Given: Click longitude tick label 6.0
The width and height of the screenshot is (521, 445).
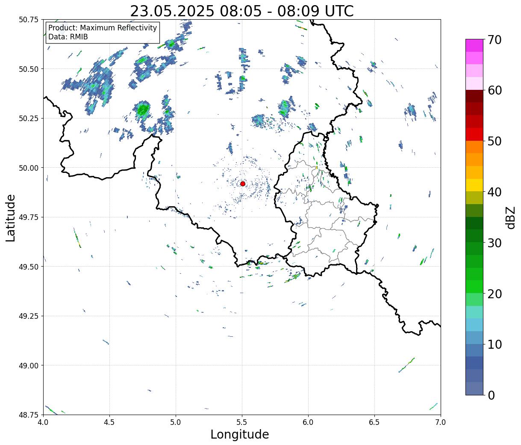Looking at the screenshot, I should point(308,422).
